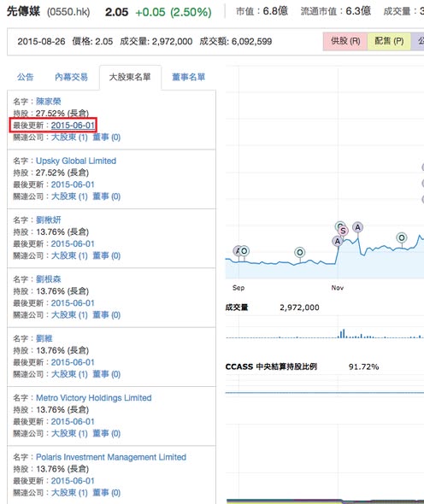Click the topmost A marker near Nov
Viewport: 424px width, 504px height.
[357, 227]
